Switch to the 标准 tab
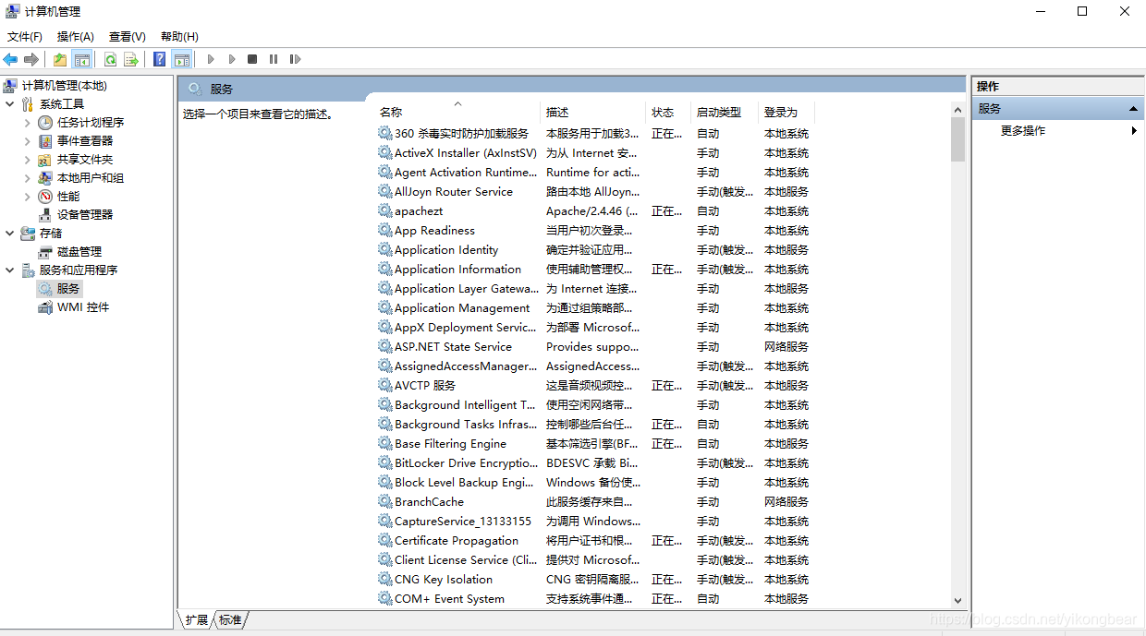Image resolution: width=1146 pixels, height=636 pixels. (x=230, y=620)
